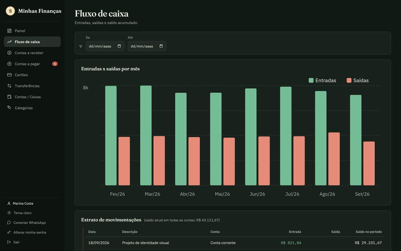Click the Conta column header
This screenshot has width=401, height=251.
[x=215, y=232]
